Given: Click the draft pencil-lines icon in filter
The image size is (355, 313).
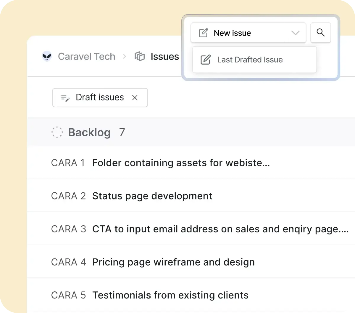Looking at the screenshot, I should point(65,98).
